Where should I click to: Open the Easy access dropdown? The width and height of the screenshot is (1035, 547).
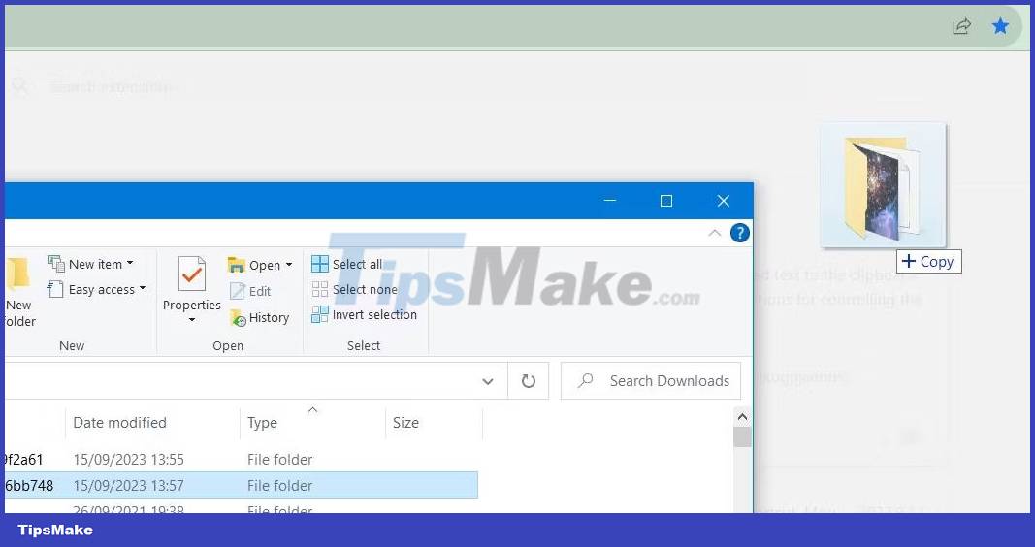coord(96,289)
